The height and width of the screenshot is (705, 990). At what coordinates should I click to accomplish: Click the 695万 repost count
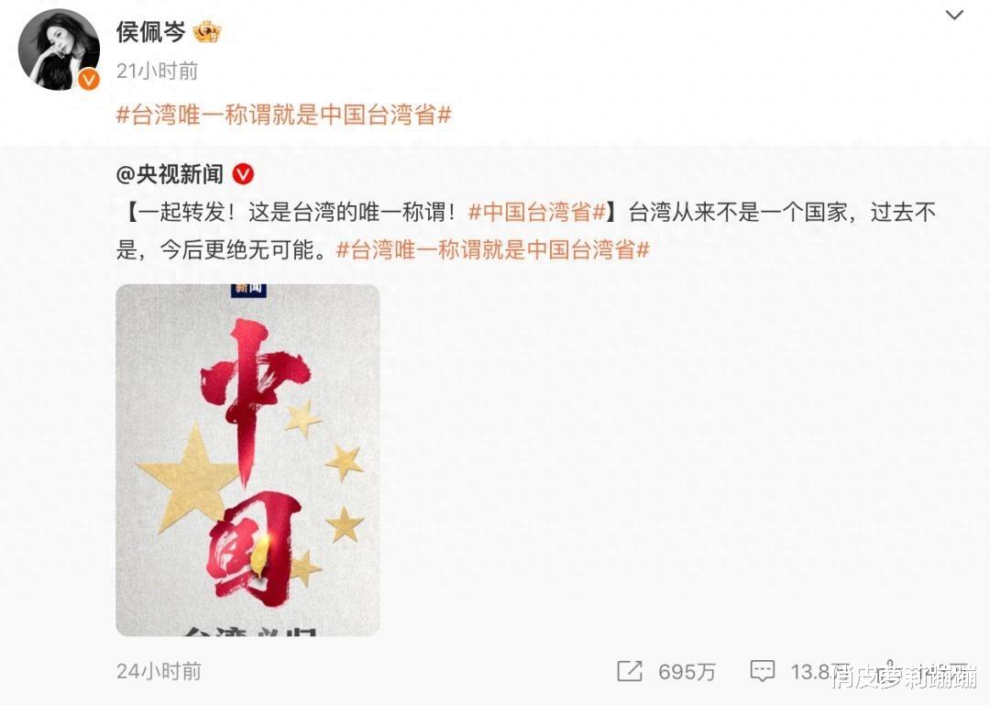click(687, 671)
